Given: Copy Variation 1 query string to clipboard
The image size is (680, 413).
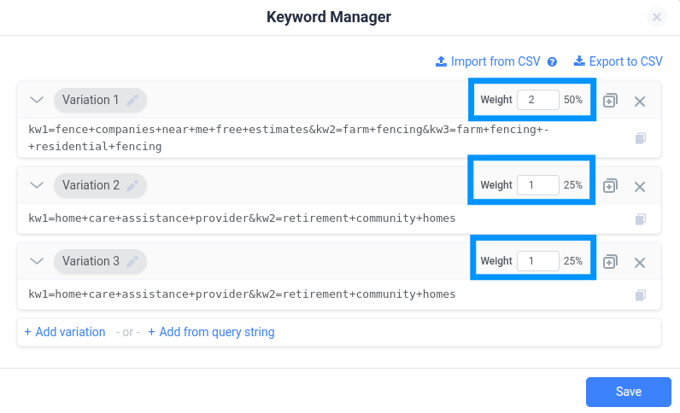Looking at the screenshot, I should click(x=641, y=138).
